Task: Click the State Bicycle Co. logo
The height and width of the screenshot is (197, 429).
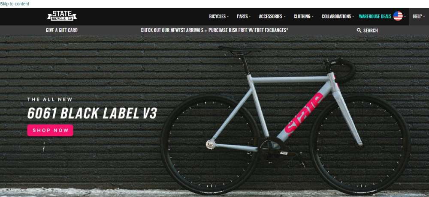Action: [x=62, y=16]
